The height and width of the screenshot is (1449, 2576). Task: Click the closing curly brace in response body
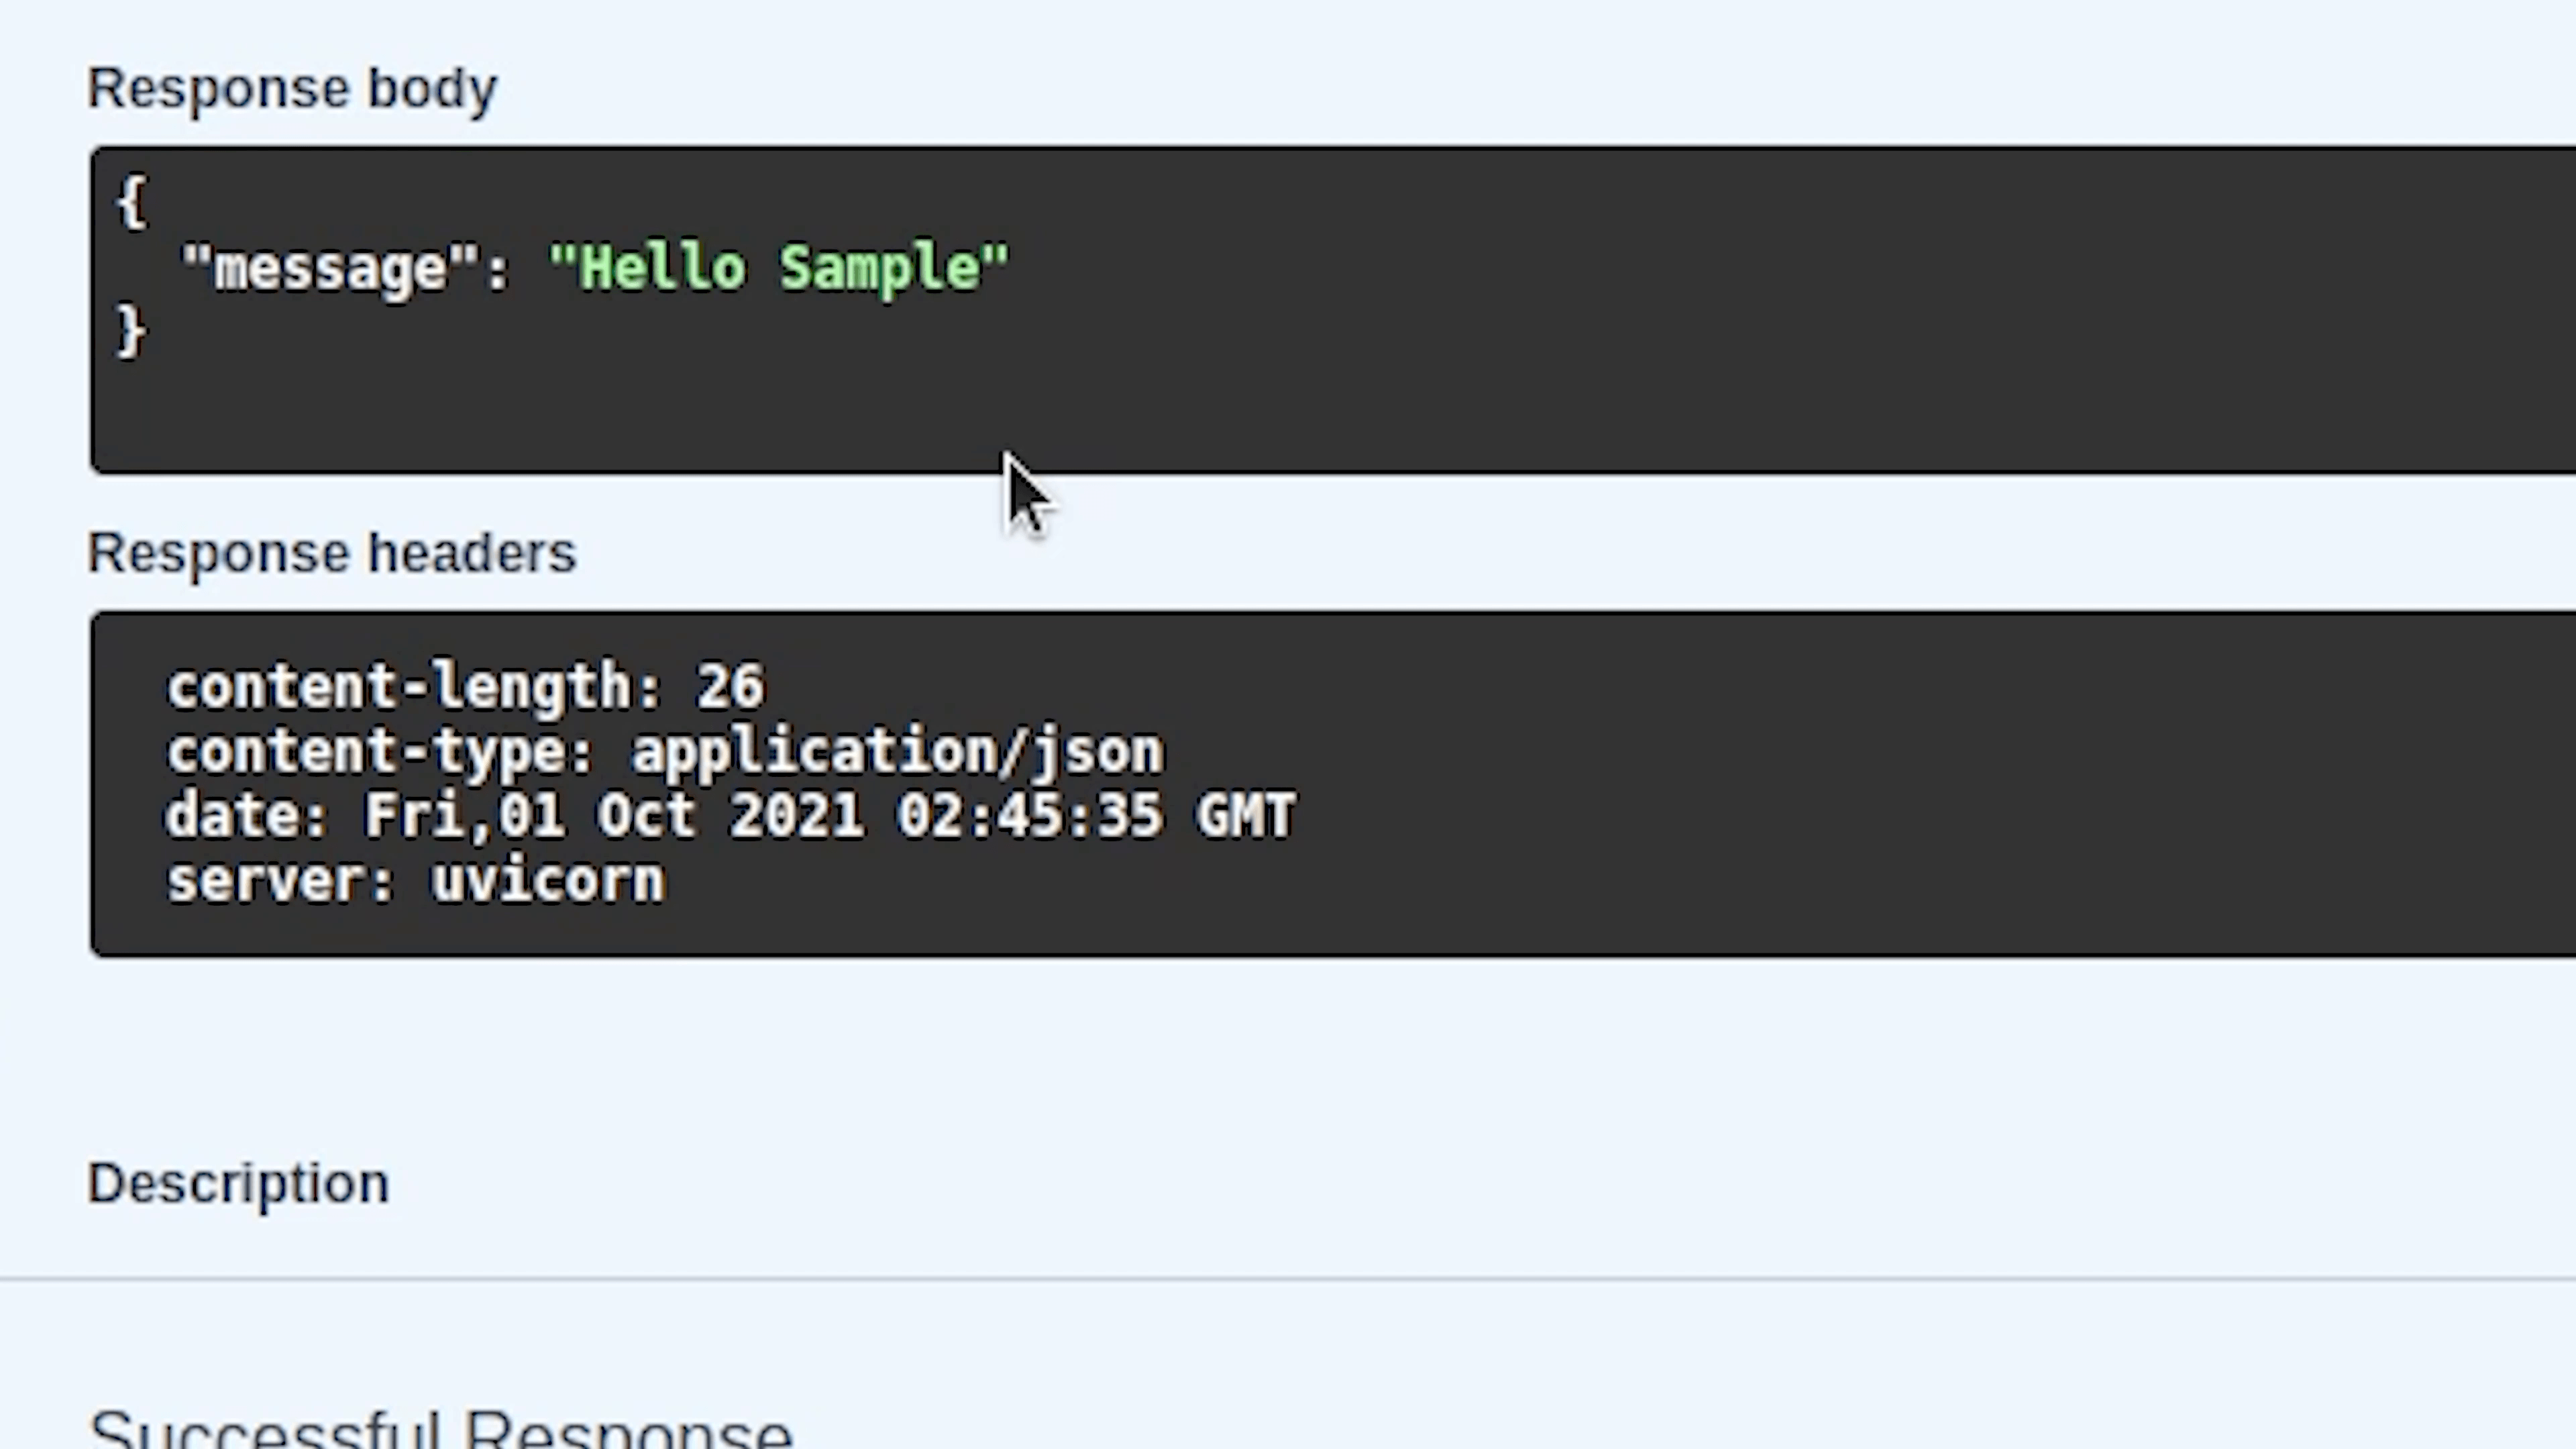pyautogui.click(x=132, y=332)
